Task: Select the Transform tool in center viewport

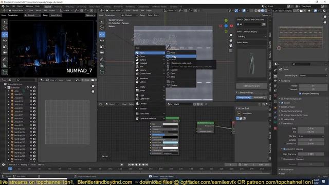Action: pyautogui.click(x=102, y=52)
